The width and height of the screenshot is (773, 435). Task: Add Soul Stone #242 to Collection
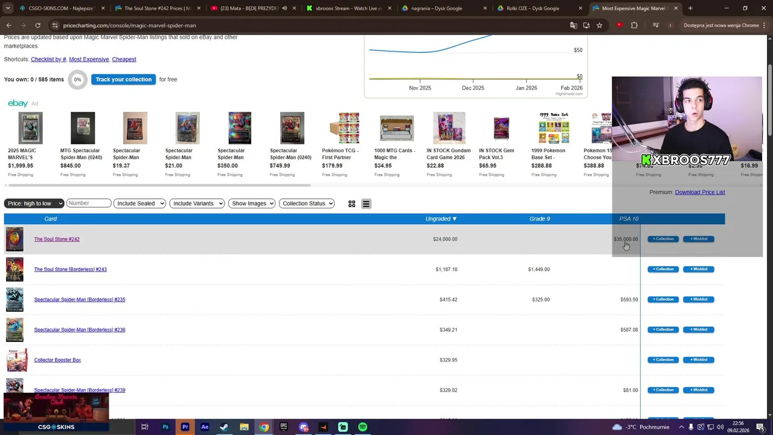pyautogui.click(x=663, y=239)
